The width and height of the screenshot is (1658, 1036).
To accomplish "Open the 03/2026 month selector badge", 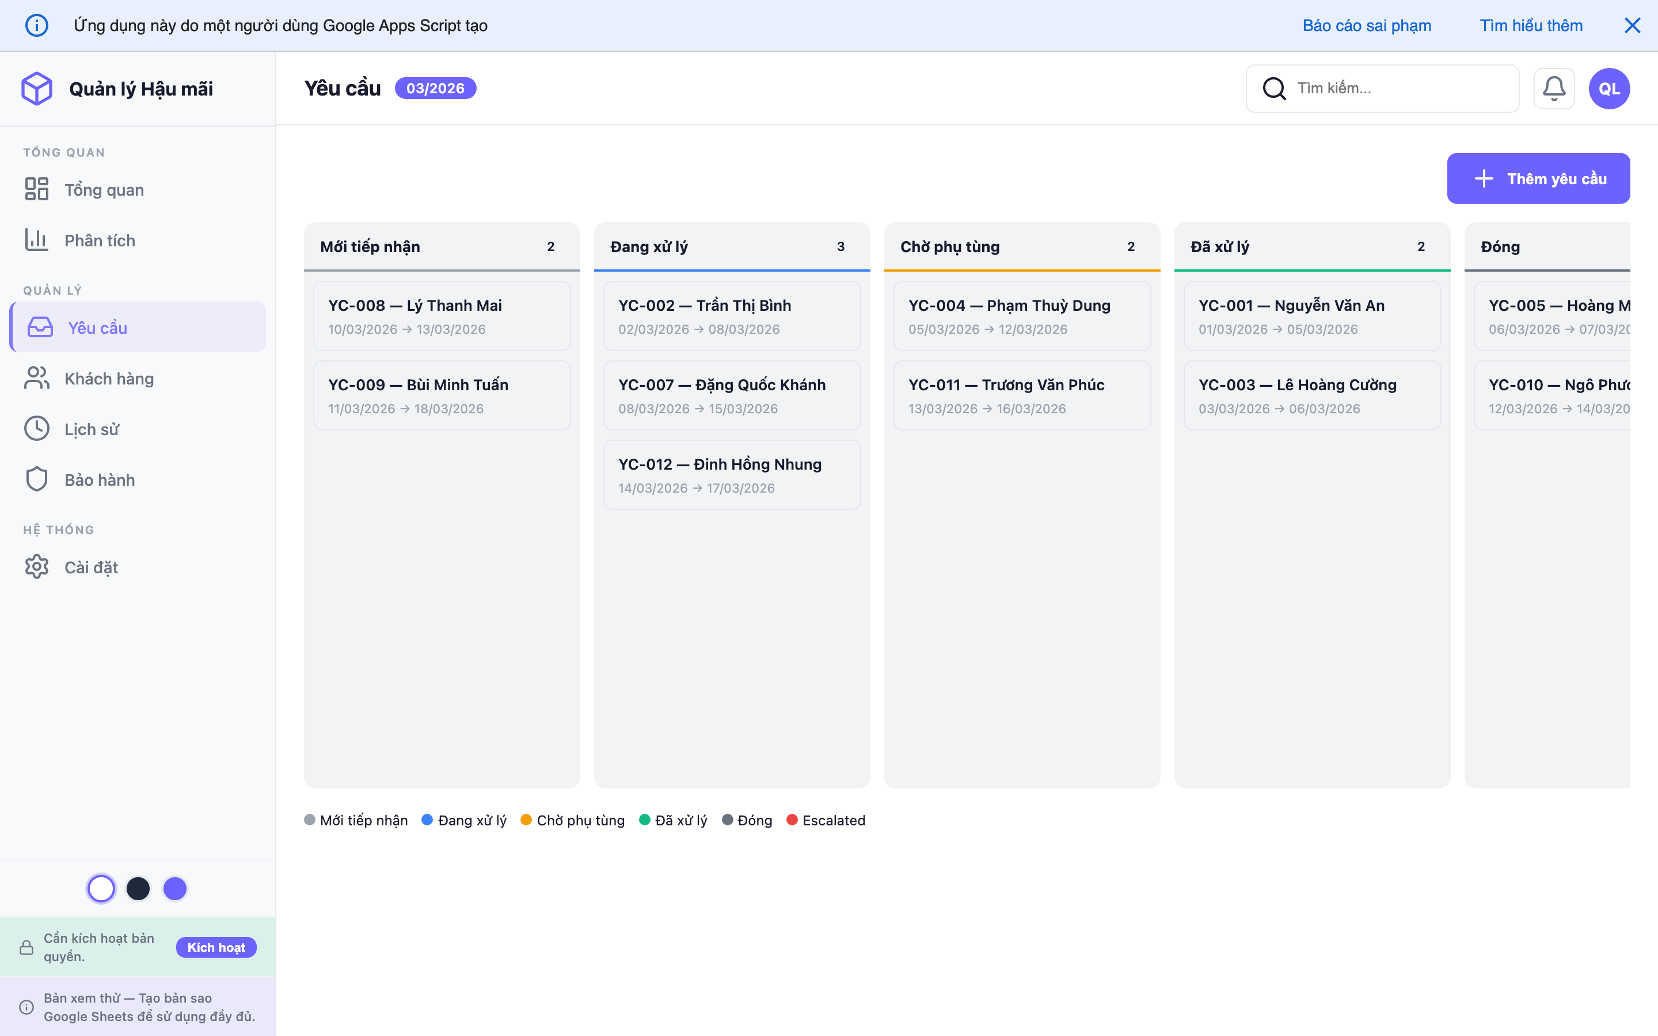I will [435, 89].
